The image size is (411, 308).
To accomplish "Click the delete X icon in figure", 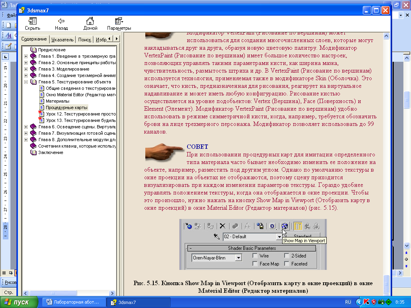I will (222, 226).
